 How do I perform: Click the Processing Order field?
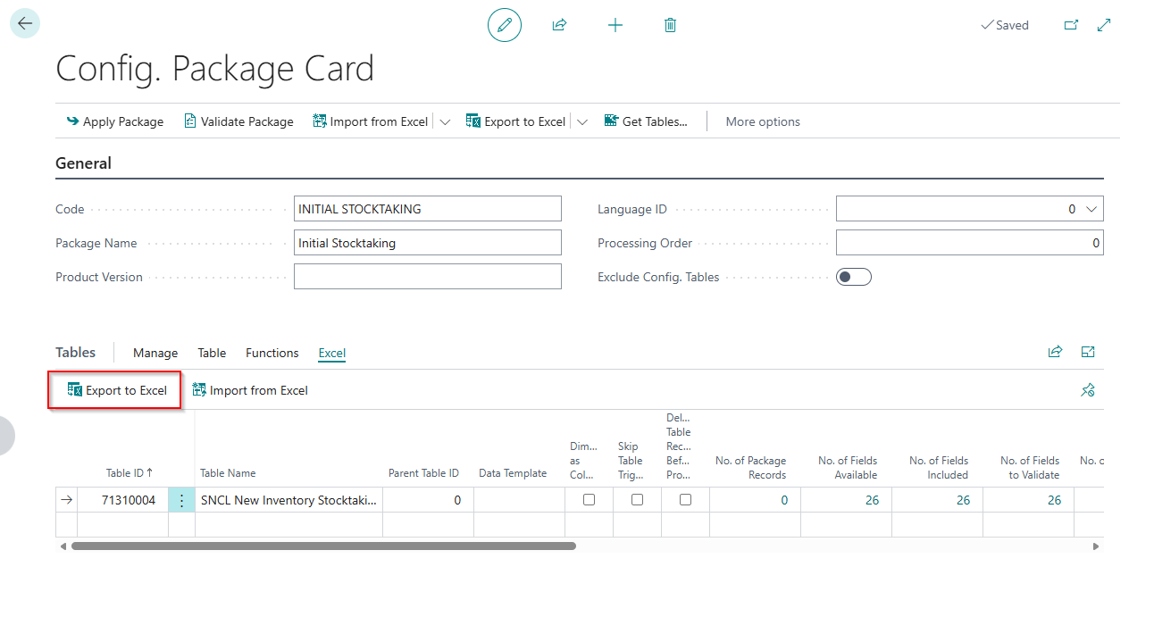970,243
